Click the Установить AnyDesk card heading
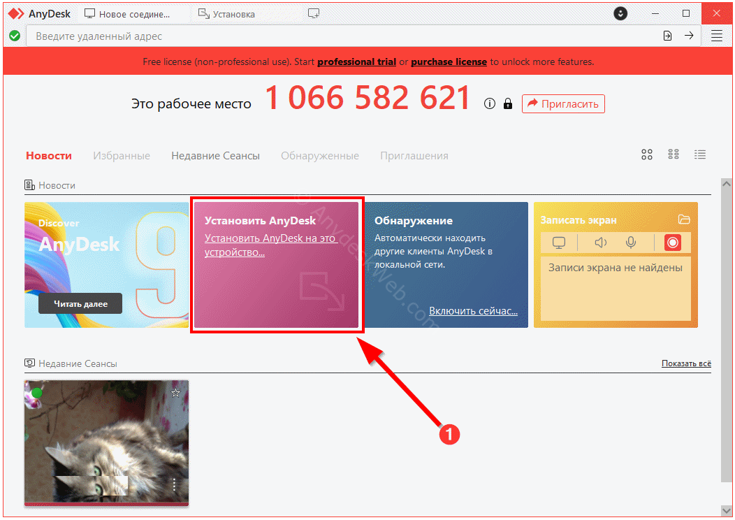 tap(260, 220)
